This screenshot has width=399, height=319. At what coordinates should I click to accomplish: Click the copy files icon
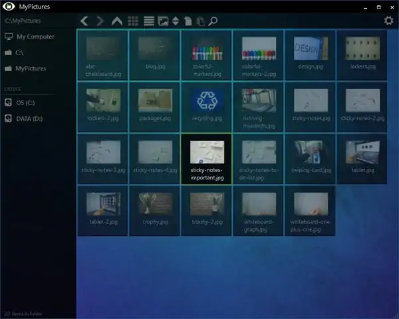189,21
